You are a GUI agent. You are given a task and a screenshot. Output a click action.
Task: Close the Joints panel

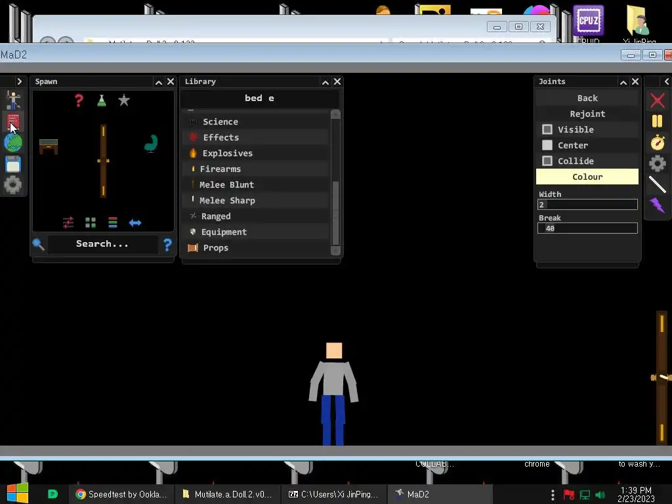[x=635, y=81]
